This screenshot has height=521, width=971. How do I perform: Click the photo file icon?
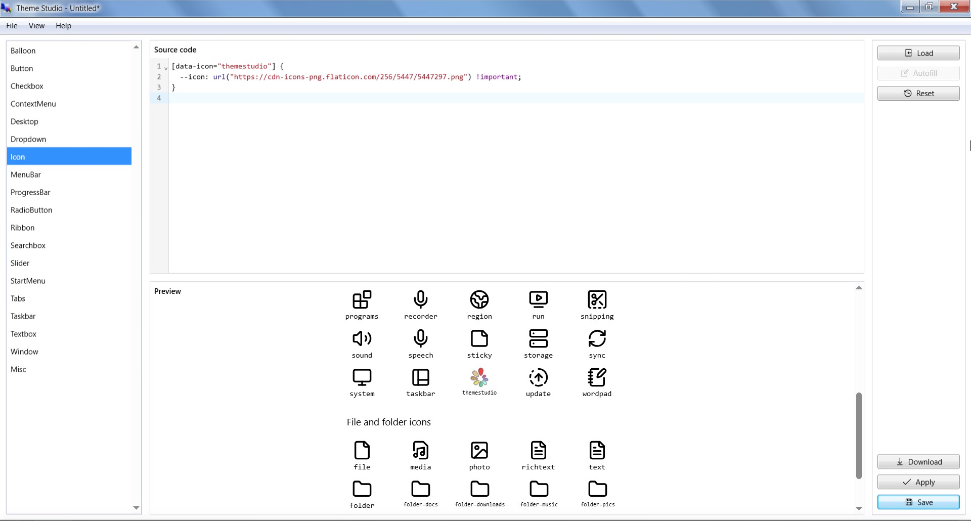479,450
